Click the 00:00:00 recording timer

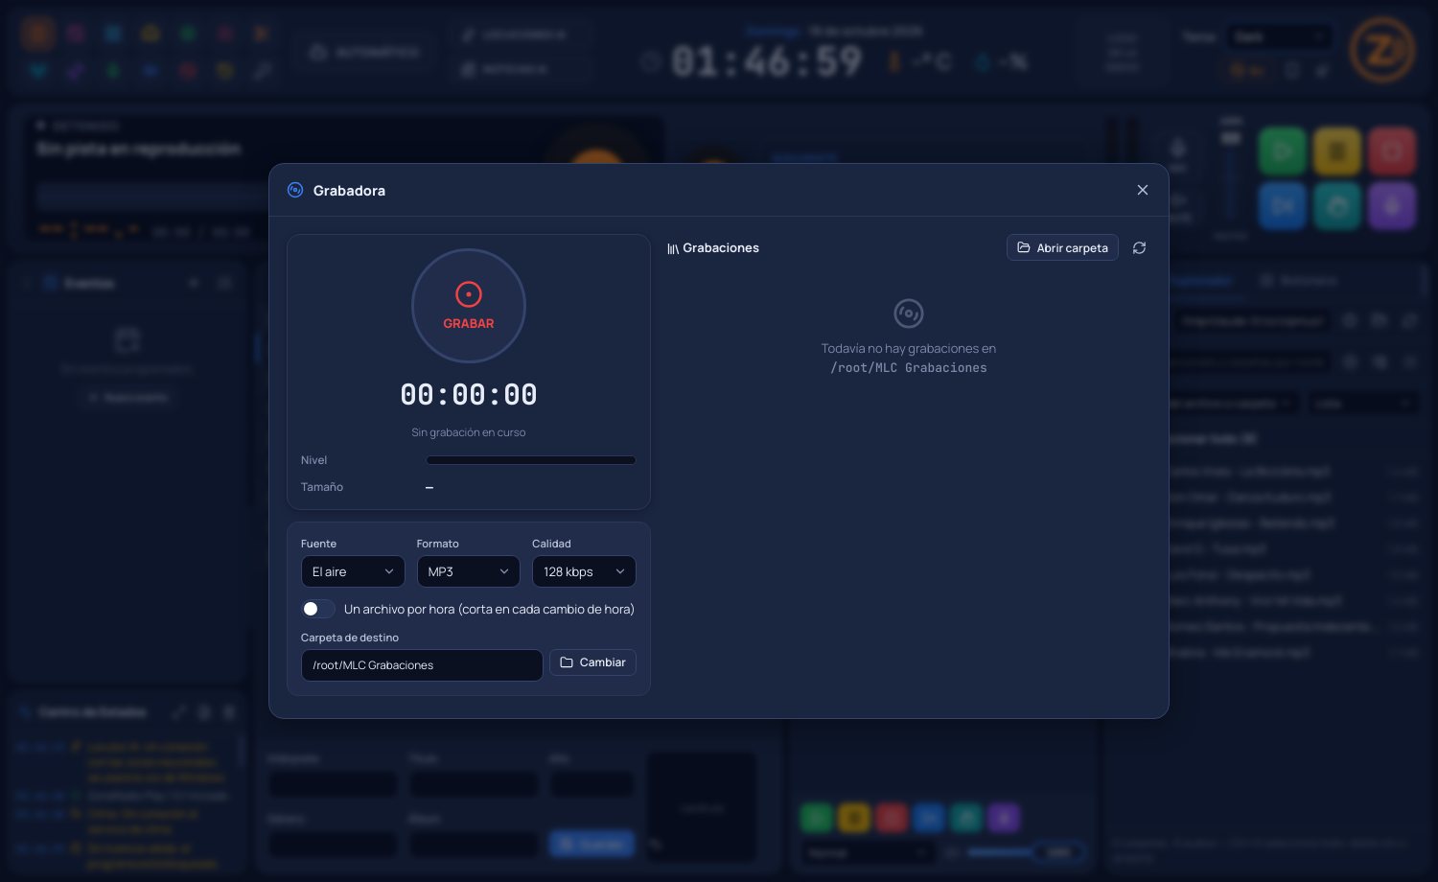(x=469, y=394)
